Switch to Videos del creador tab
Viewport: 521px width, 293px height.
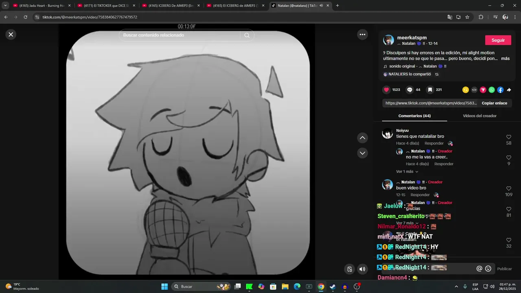point(479,116)
